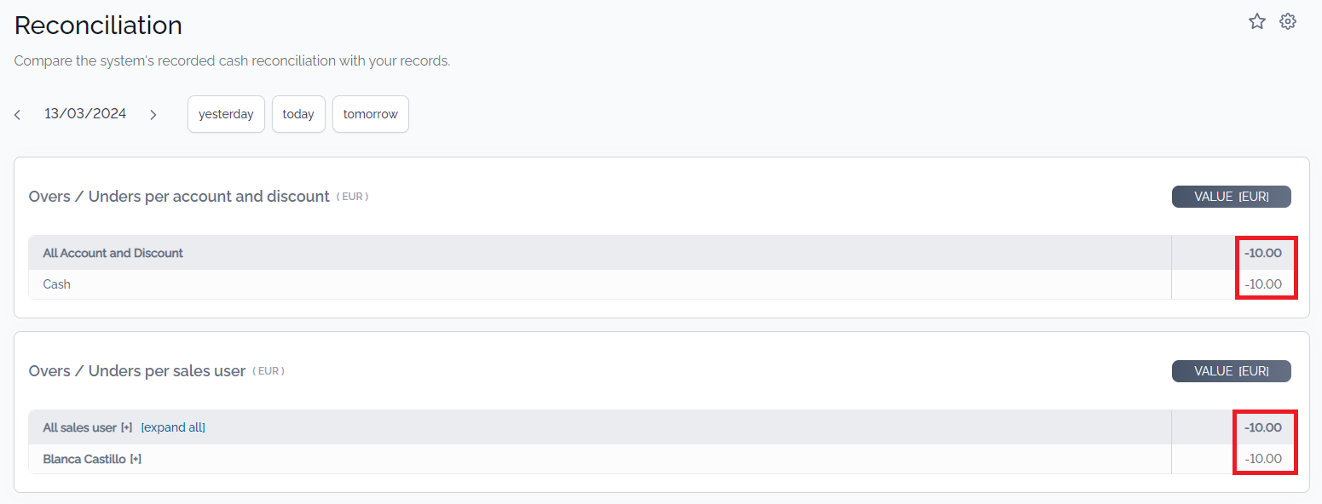Click Blanca Castillo's -10.00 value
The image size is (1322, 504).
coord(1263,459)
